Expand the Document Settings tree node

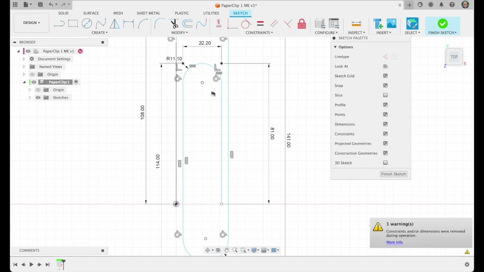coord(24,59)
